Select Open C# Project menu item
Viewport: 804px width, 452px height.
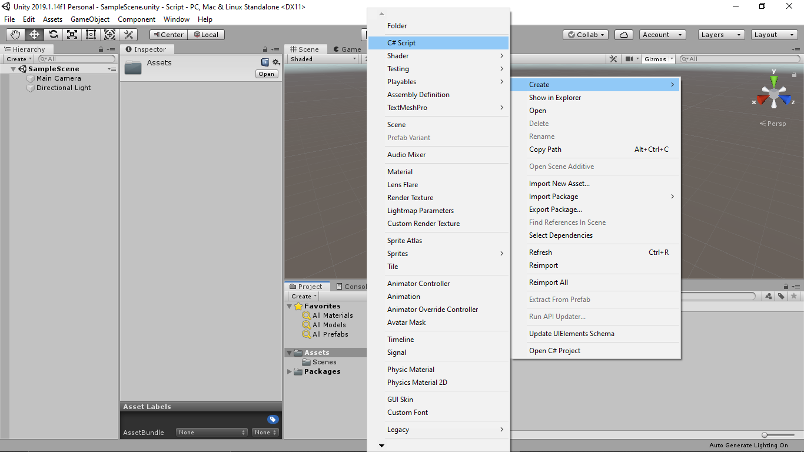click(x=596, y=351)
